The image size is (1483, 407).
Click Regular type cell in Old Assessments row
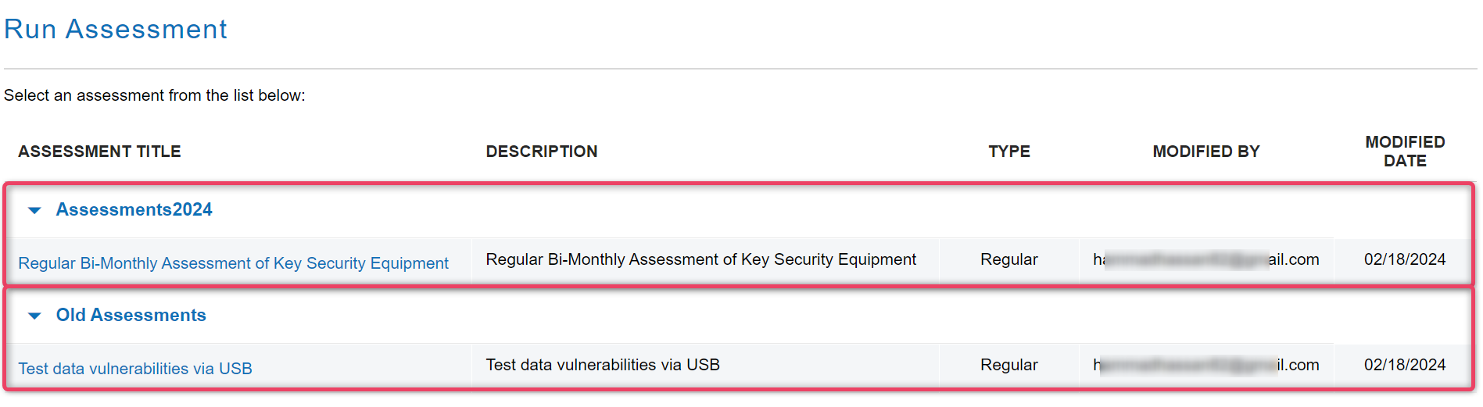pyautogui.click(x=1009, y=365)
